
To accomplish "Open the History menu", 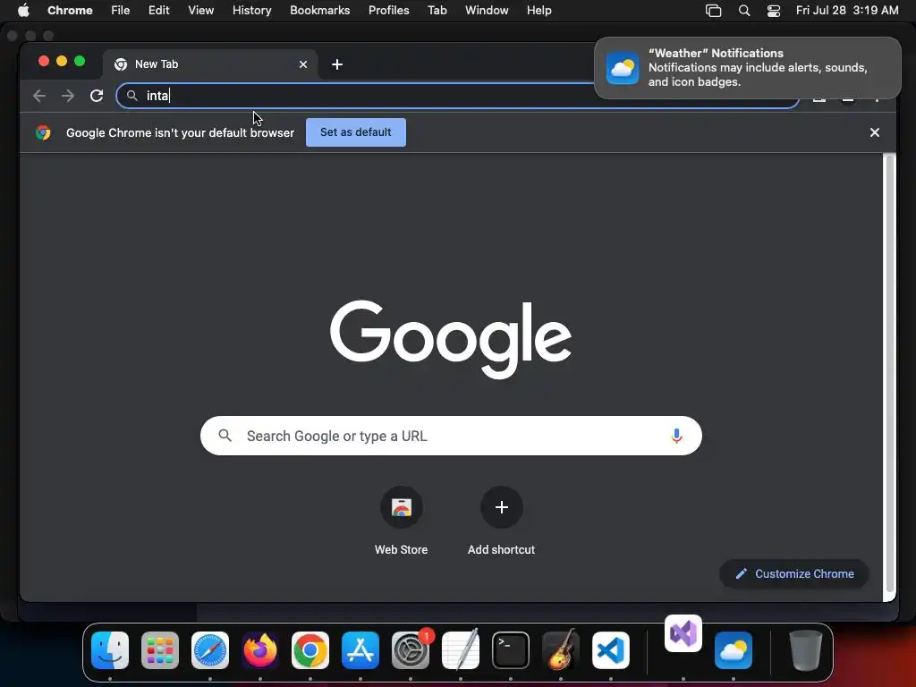I will [251, 11].
